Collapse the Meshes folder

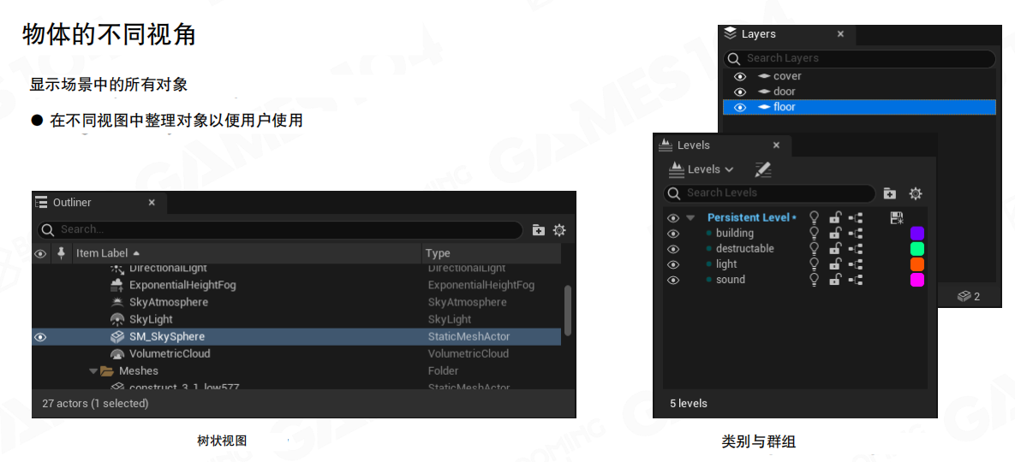click(x=93, y=371)
